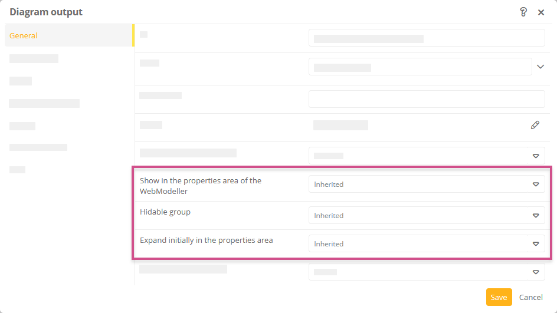The height and width of the screenshot is (313, 557).
Task: Open the sidebar entry directly below General
Action: tap(34, 58)
